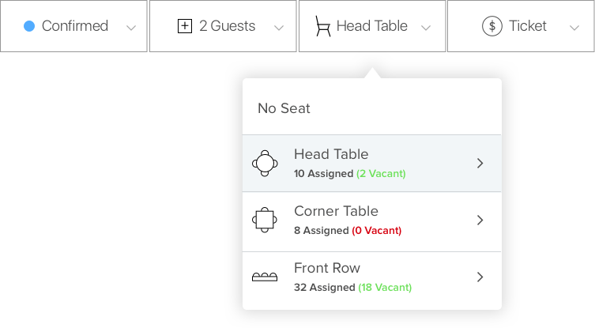Select the No Seat option
The height and width of the screenshot is (328, 595).
pos(284,108)
